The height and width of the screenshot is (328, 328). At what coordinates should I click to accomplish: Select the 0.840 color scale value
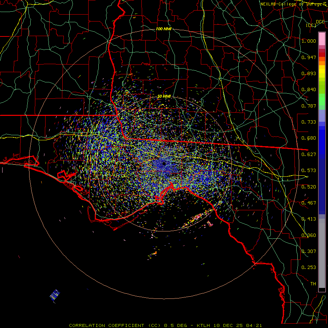coord(309,90)
